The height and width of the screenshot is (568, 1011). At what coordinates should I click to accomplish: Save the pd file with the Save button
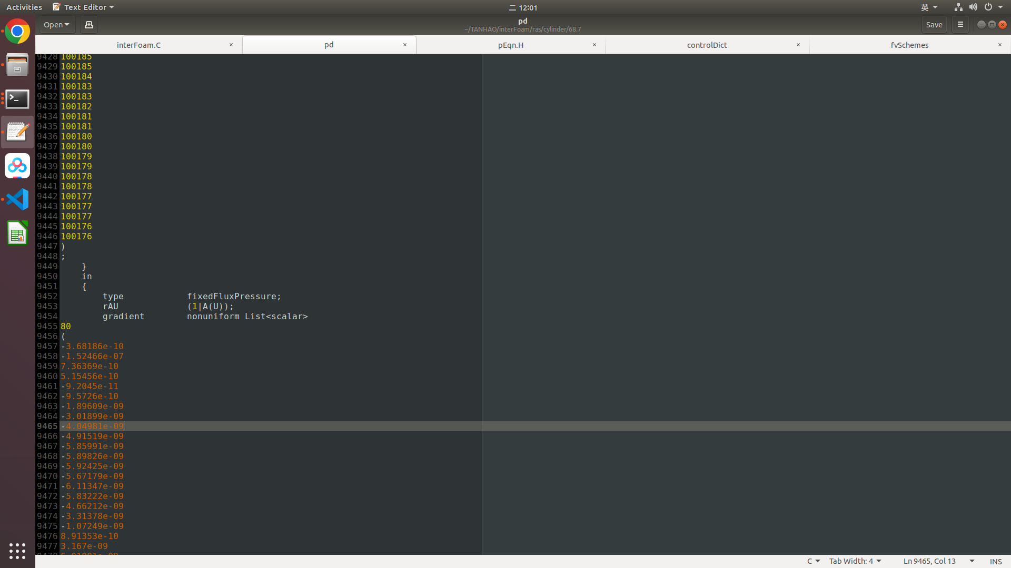[934, 25]
